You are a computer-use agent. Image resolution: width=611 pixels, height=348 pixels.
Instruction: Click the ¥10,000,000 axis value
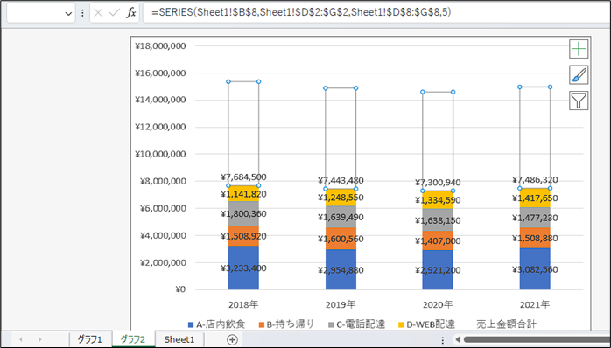160,154
